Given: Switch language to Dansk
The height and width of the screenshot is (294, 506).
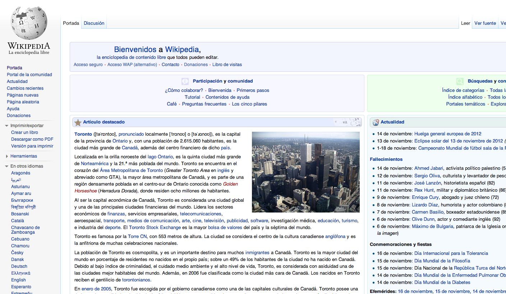Looking at the screenshot, I should pyautogui.click(x=18, y=260).
